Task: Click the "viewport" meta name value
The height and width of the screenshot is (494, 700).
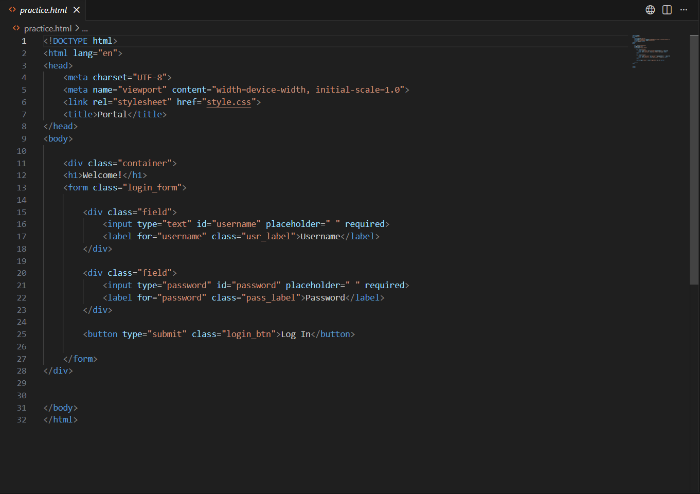Action: tap(142, 90)
